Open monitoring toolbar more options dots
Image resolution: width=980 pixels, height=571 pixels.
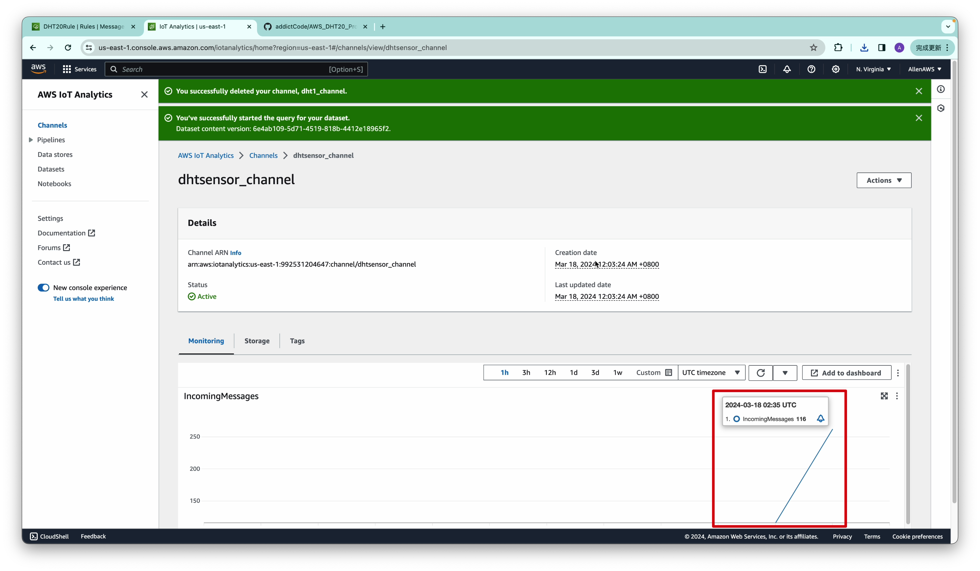point(897,373)
